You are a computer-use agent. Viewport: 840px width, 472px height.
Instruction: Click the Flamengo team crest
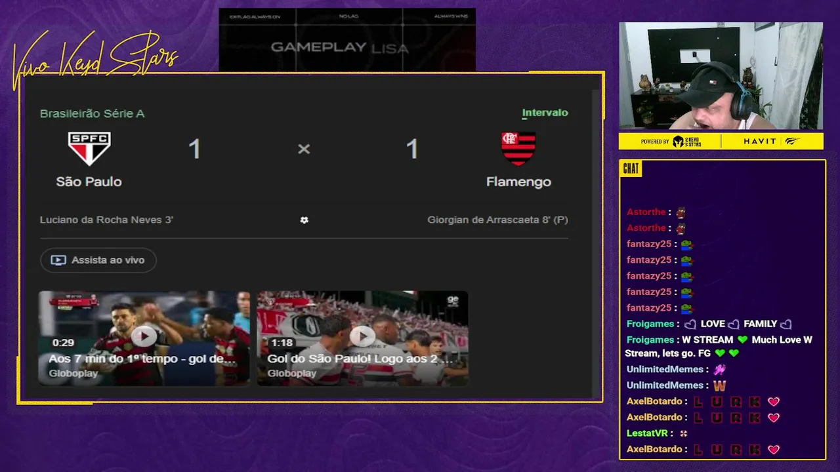518,149
